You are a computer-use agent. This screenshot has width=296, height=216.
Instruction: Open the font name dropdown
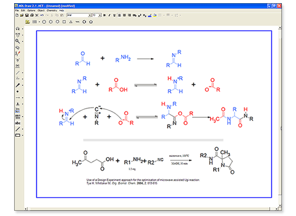click(x=90, y=15)
